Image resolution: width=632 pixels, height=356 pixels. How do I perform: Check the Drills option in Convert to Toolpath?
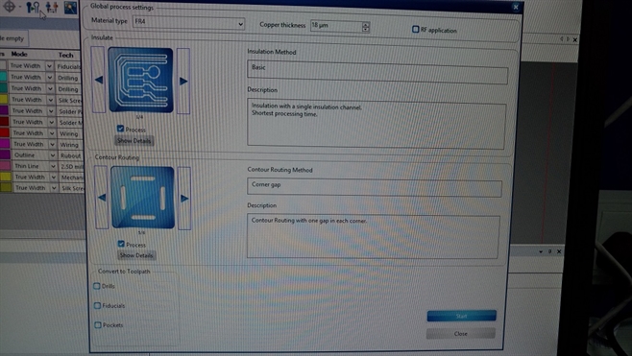click(x=97, y=286)
